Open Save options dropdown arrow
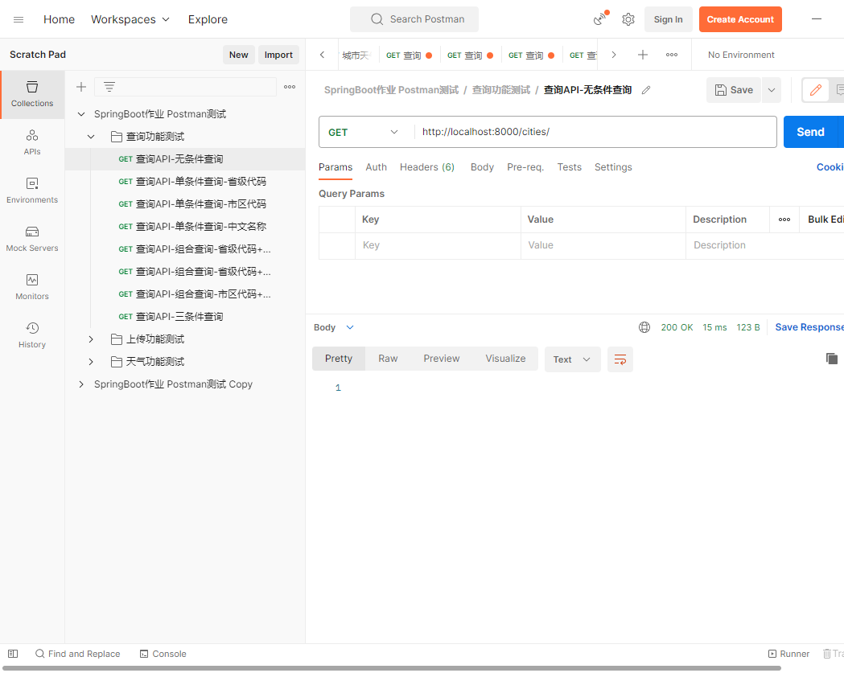Image resolution: width=844 pixels, height=673 pixels. 772,90
